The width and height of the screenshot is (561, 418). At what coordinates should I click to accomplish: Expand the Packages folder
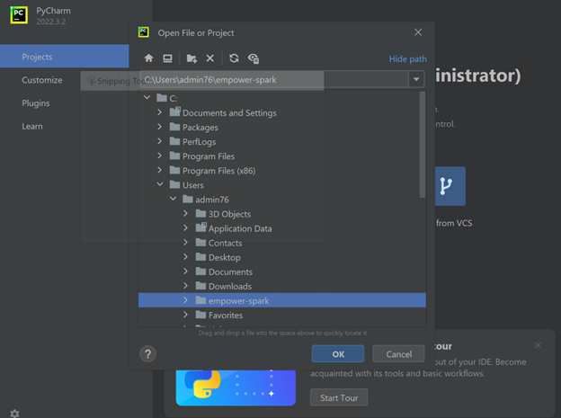[159, 127]
